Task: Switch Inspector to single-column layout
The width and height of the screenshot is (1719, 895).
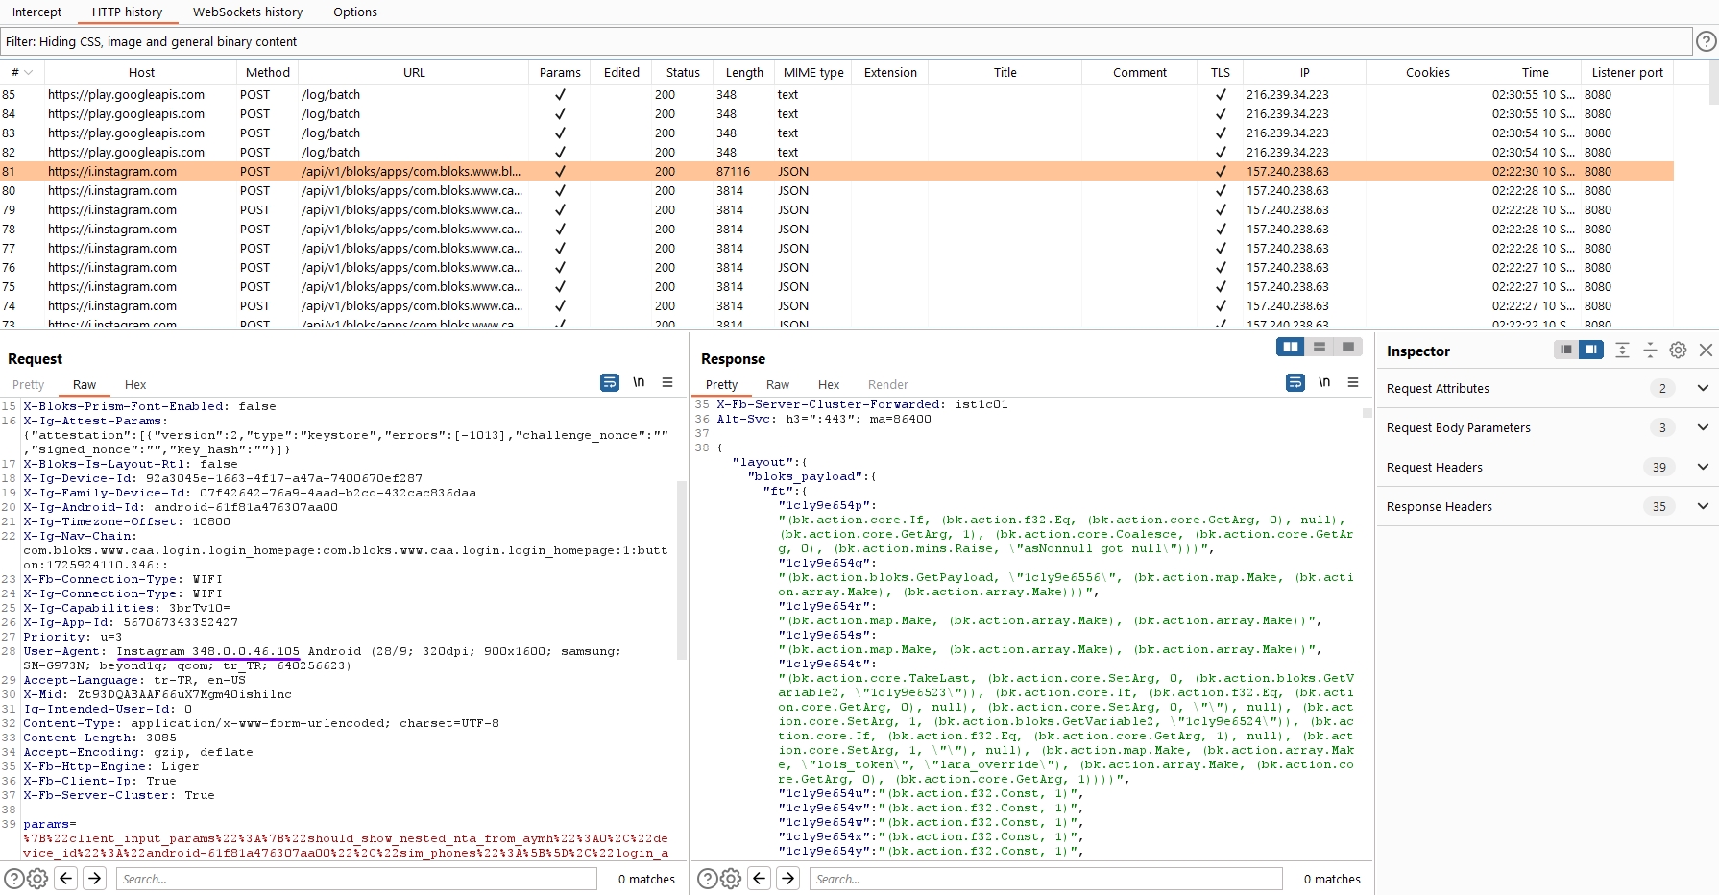Action: pos(1566,350)
